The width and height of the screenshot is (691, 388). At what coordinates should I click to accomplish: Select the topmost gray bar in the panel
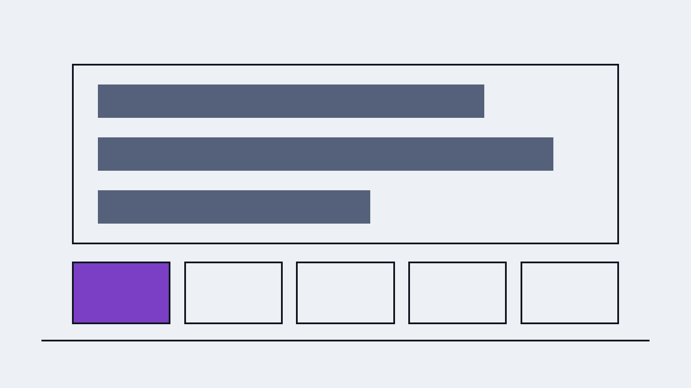point(291,101)
